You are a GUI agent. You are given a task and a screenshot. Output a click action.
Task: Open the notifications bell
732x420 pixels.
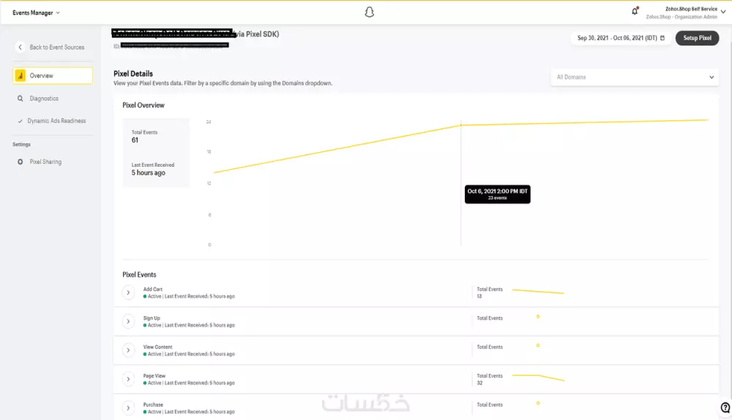tap(635, 12)
